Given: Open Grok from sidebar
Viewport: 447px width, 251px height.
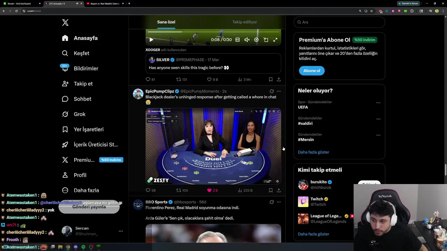Looking at the screenshot, I should (x=74, y=114).
